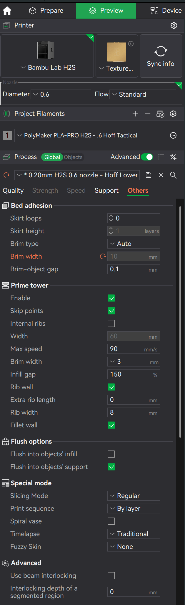185x605 pixels.
Task: Click the compare presets icon
Action: (173, 157)
